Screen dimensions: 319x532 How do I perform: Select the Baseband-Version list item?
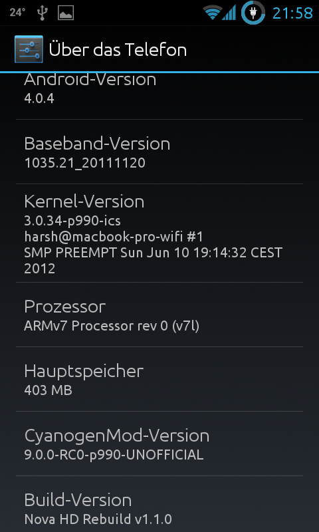tap(159, 152)
